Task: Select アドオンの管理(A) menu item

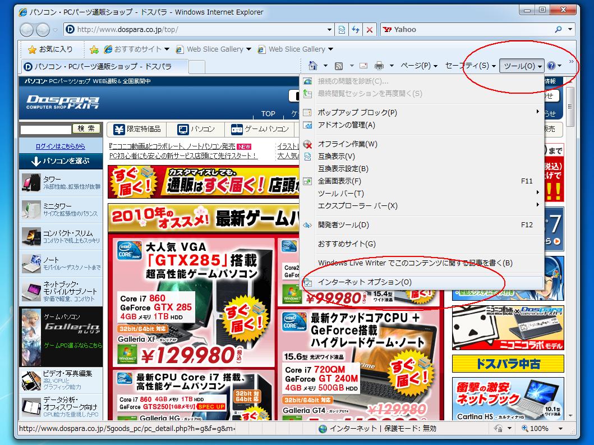Action: (x=422, y=125)
